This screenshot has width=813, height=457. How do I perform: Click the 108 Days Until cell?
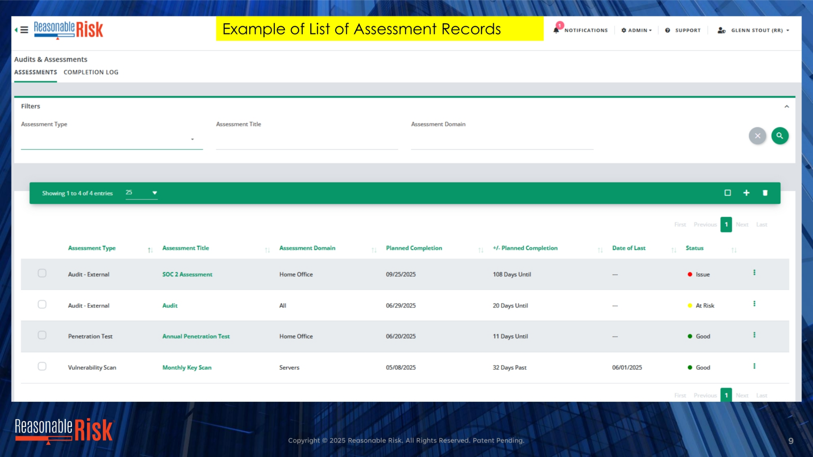(512, 274)
